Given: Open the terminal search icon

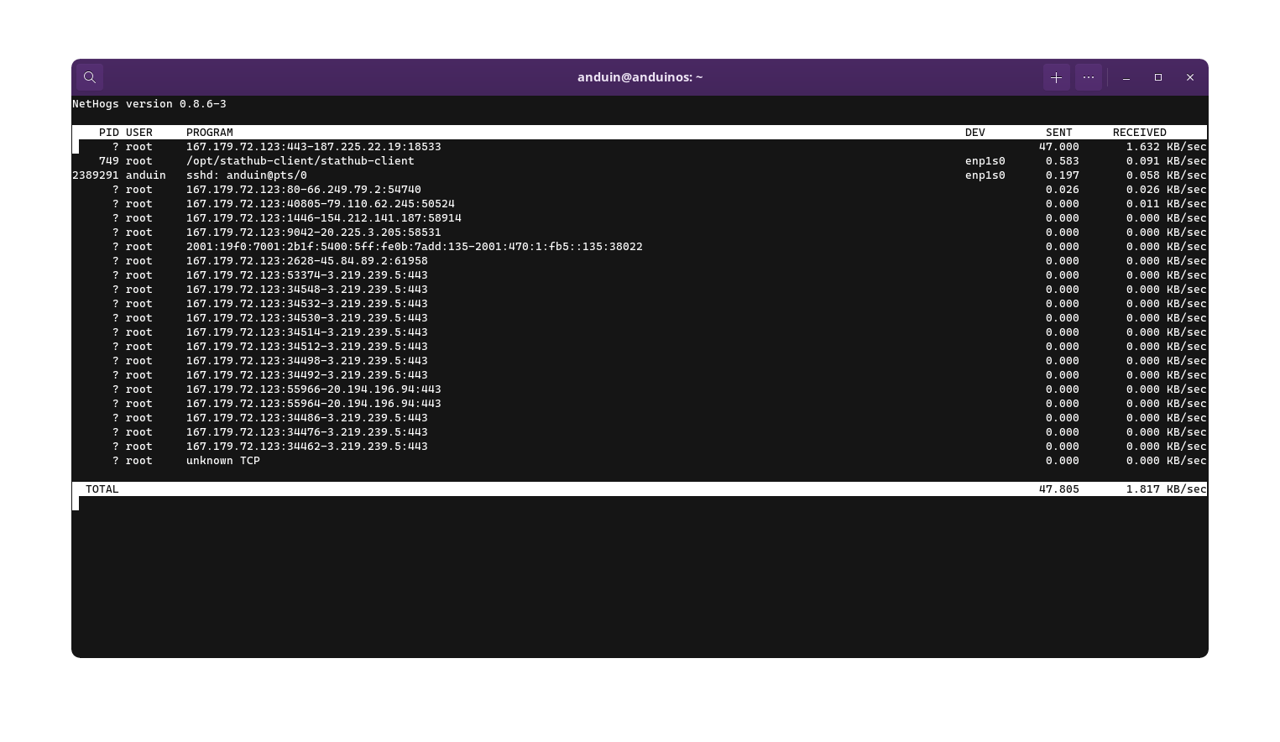Looking at the screenshot, I should (x=90, y=77).
